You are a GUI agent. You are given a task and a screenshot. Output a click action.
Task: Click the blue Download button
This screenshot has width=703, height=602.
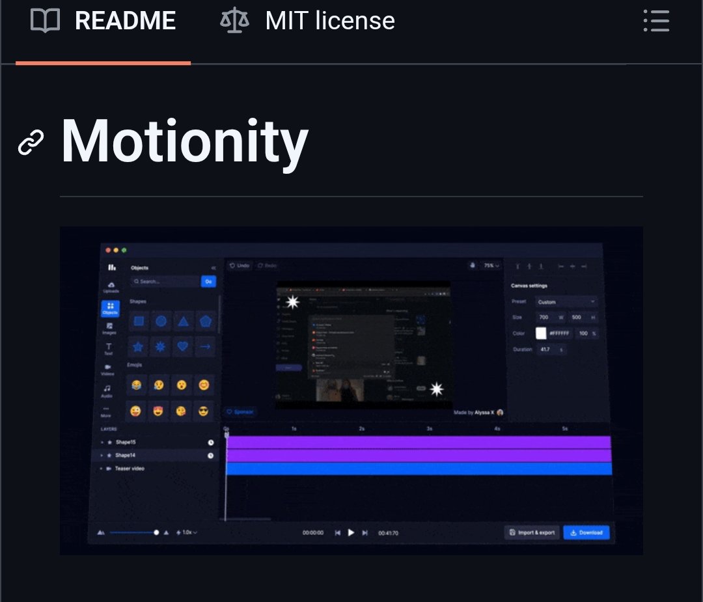[x=586, y=532]
